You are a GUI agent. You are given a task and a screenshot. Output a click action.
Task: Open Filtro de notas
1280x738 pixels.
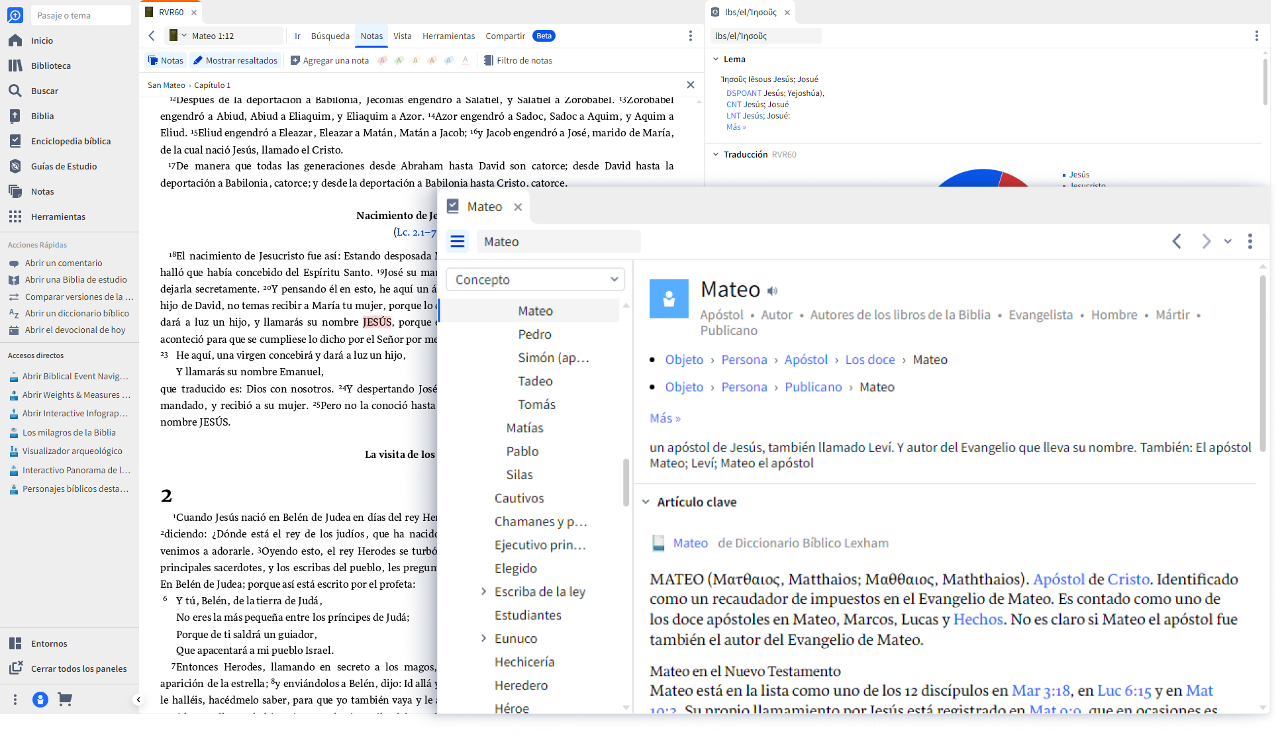(x=518, y=60)
